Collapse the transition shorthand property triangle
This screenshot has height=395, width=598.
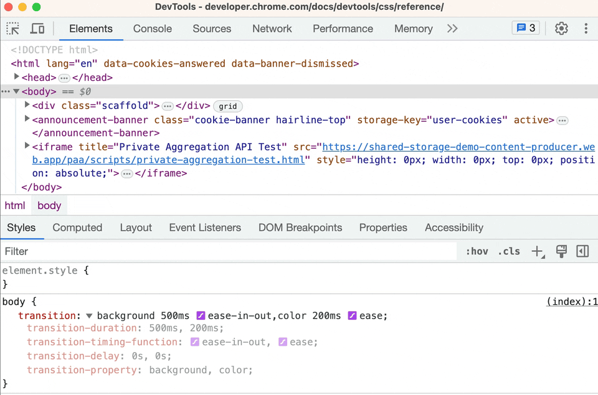pos(89,316)
